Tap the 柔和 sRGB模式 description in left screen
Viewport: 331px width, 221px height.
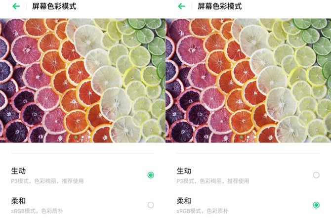click(x=37, y=211)
